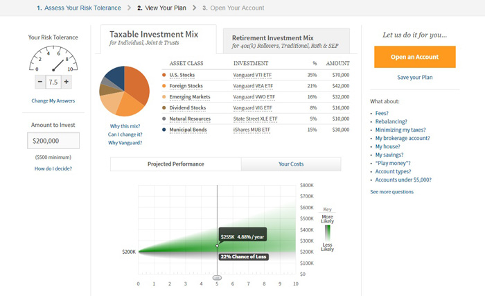Click the orange Open an Account button

(x=415, y=57)
